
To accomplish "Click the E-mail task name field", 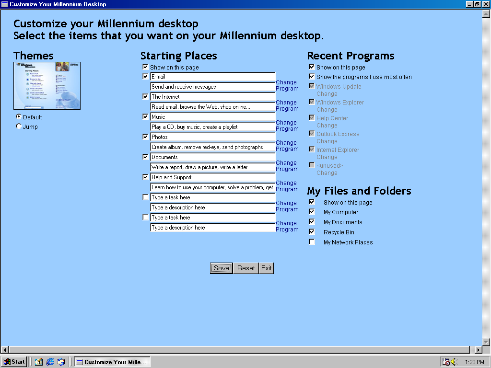I will pyautogui.click(x=212, y=77).
